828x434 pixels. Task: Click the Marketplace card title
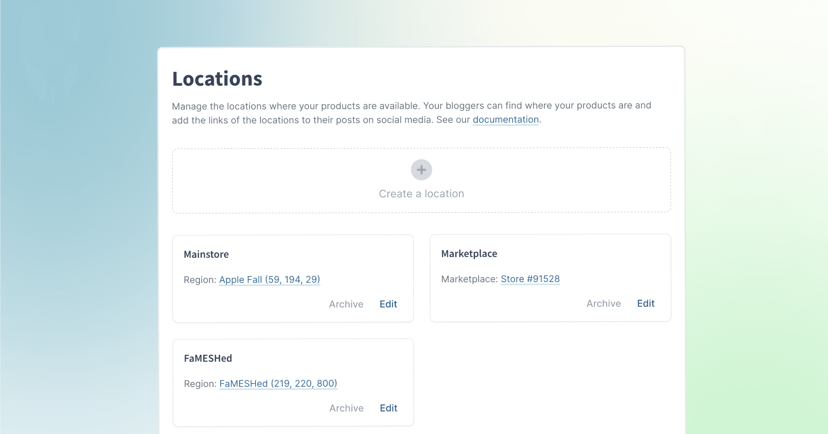point(469,254)
